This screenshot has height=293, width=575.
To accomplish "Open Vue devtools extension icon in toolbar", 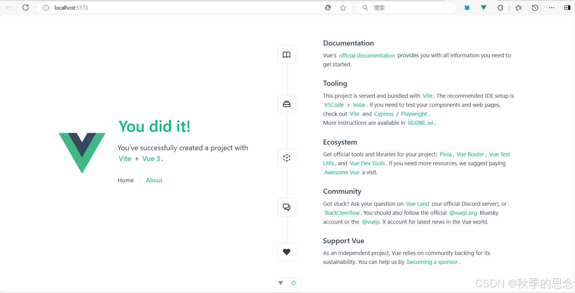I will click(484, 8).
